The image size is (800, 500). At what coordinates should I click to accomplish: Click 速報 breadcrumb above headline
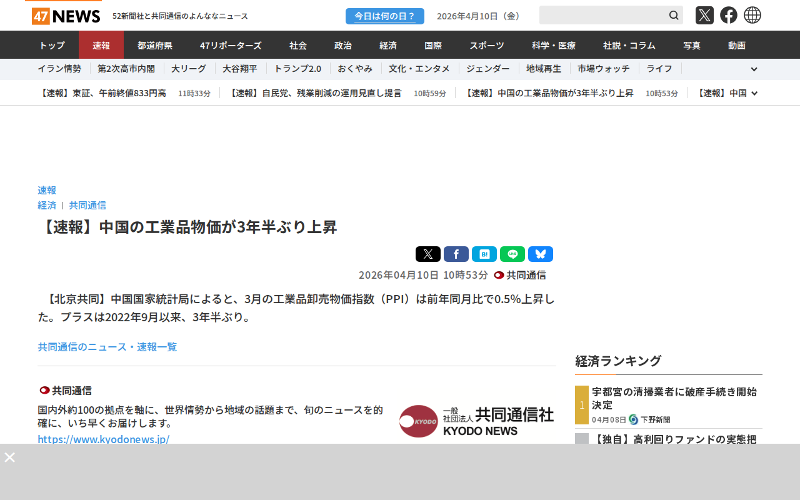pos(47,190)
